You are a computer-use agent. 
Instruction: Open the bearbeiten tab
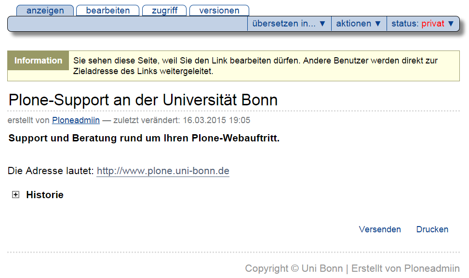pos(107,11)
